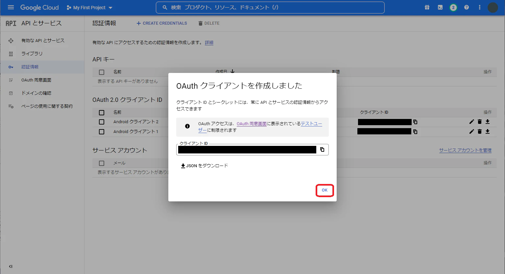Check the Android クライアント 2 row checkbox

(x=102, y=122)
